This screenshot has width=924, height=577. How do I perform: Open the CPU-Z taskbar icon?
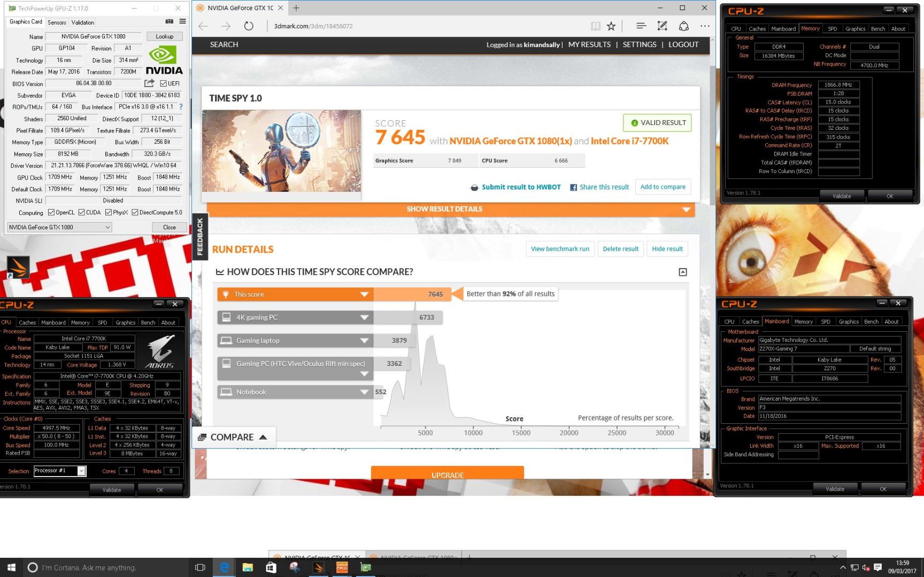tap(342, 567)
